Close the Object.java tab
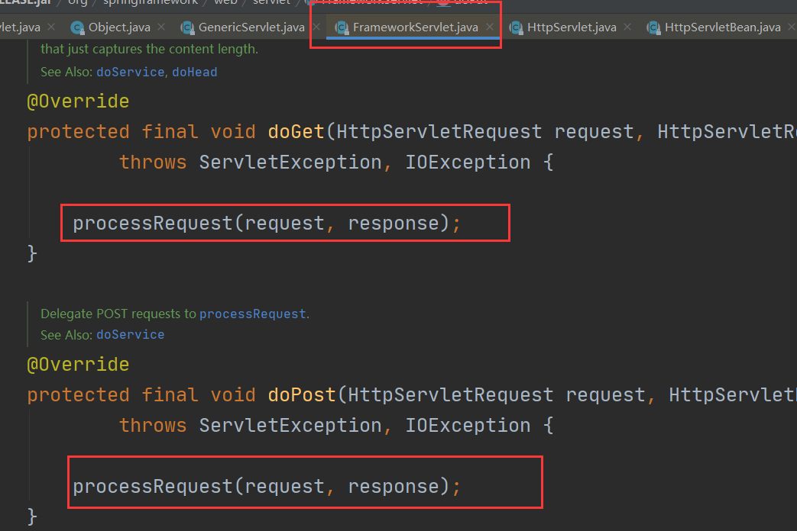 [x=161, y=27]
